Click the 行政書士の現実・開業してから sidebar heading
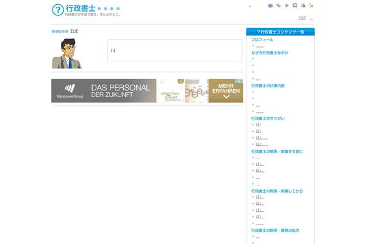Viewport: 366px width, 244px height. [277, 191]
